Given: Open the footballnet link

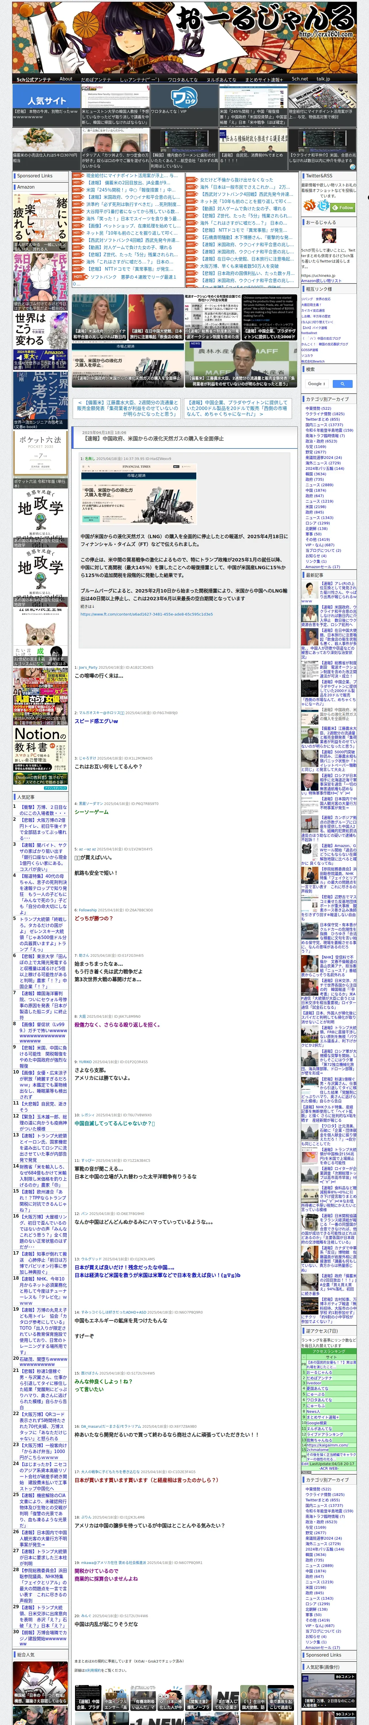Looking at the screenshot, I should coord(310,333).
